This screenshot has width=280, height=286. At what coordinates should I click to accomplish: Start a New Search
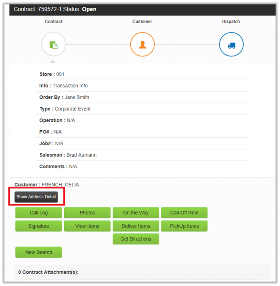(39, 252)
